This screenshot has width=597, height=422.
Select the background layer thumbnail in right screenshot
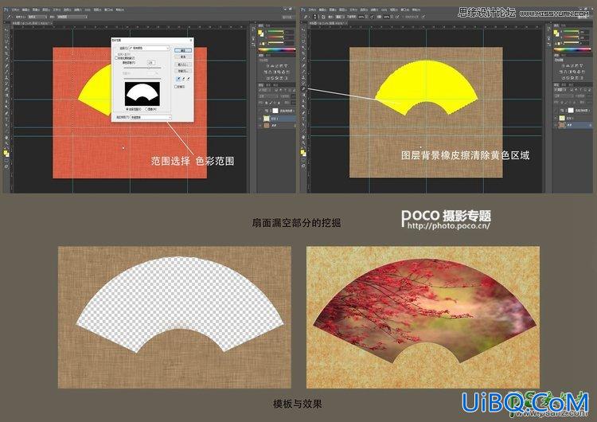[x=562, y=125]
